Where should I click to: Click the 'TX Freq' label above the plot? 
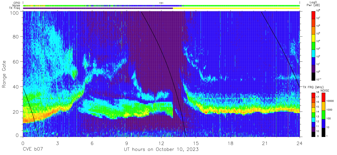point(15,8)
